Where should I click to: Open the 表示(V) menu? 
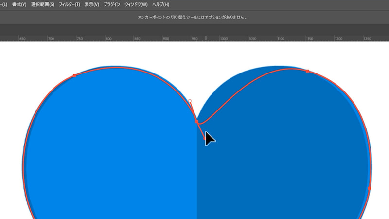91,4
